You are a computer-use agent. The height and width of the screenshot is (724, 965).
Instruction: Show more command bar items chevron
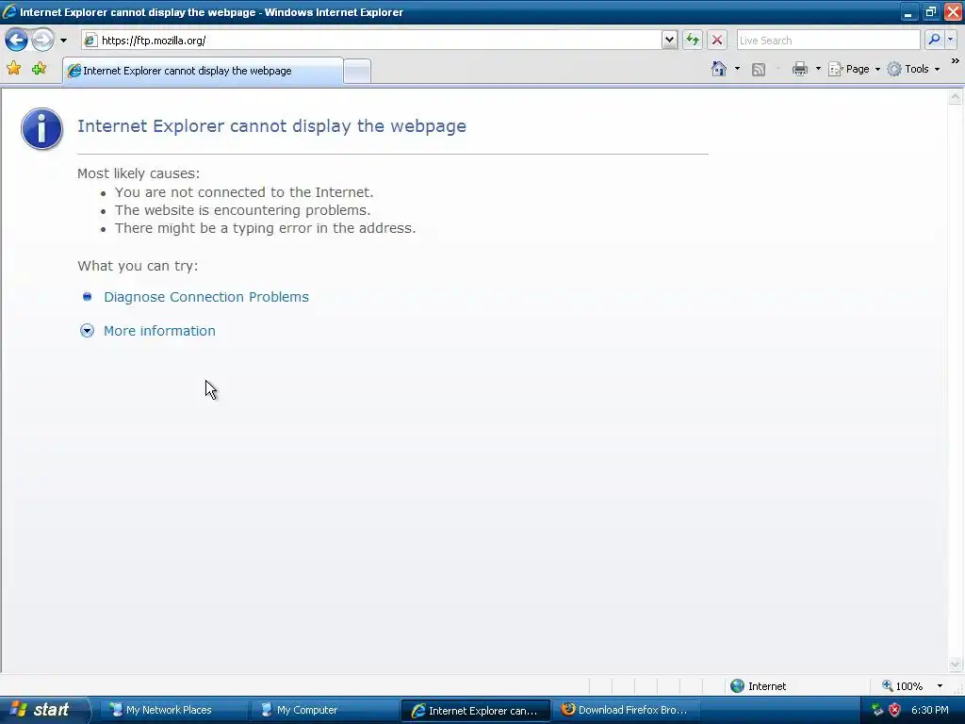[x=955, y=61]
